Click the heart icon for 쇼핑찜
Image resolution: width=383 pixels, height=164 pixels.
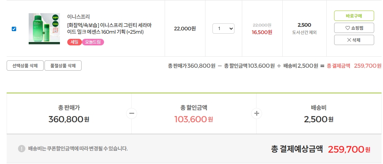(x=348, y=28)
